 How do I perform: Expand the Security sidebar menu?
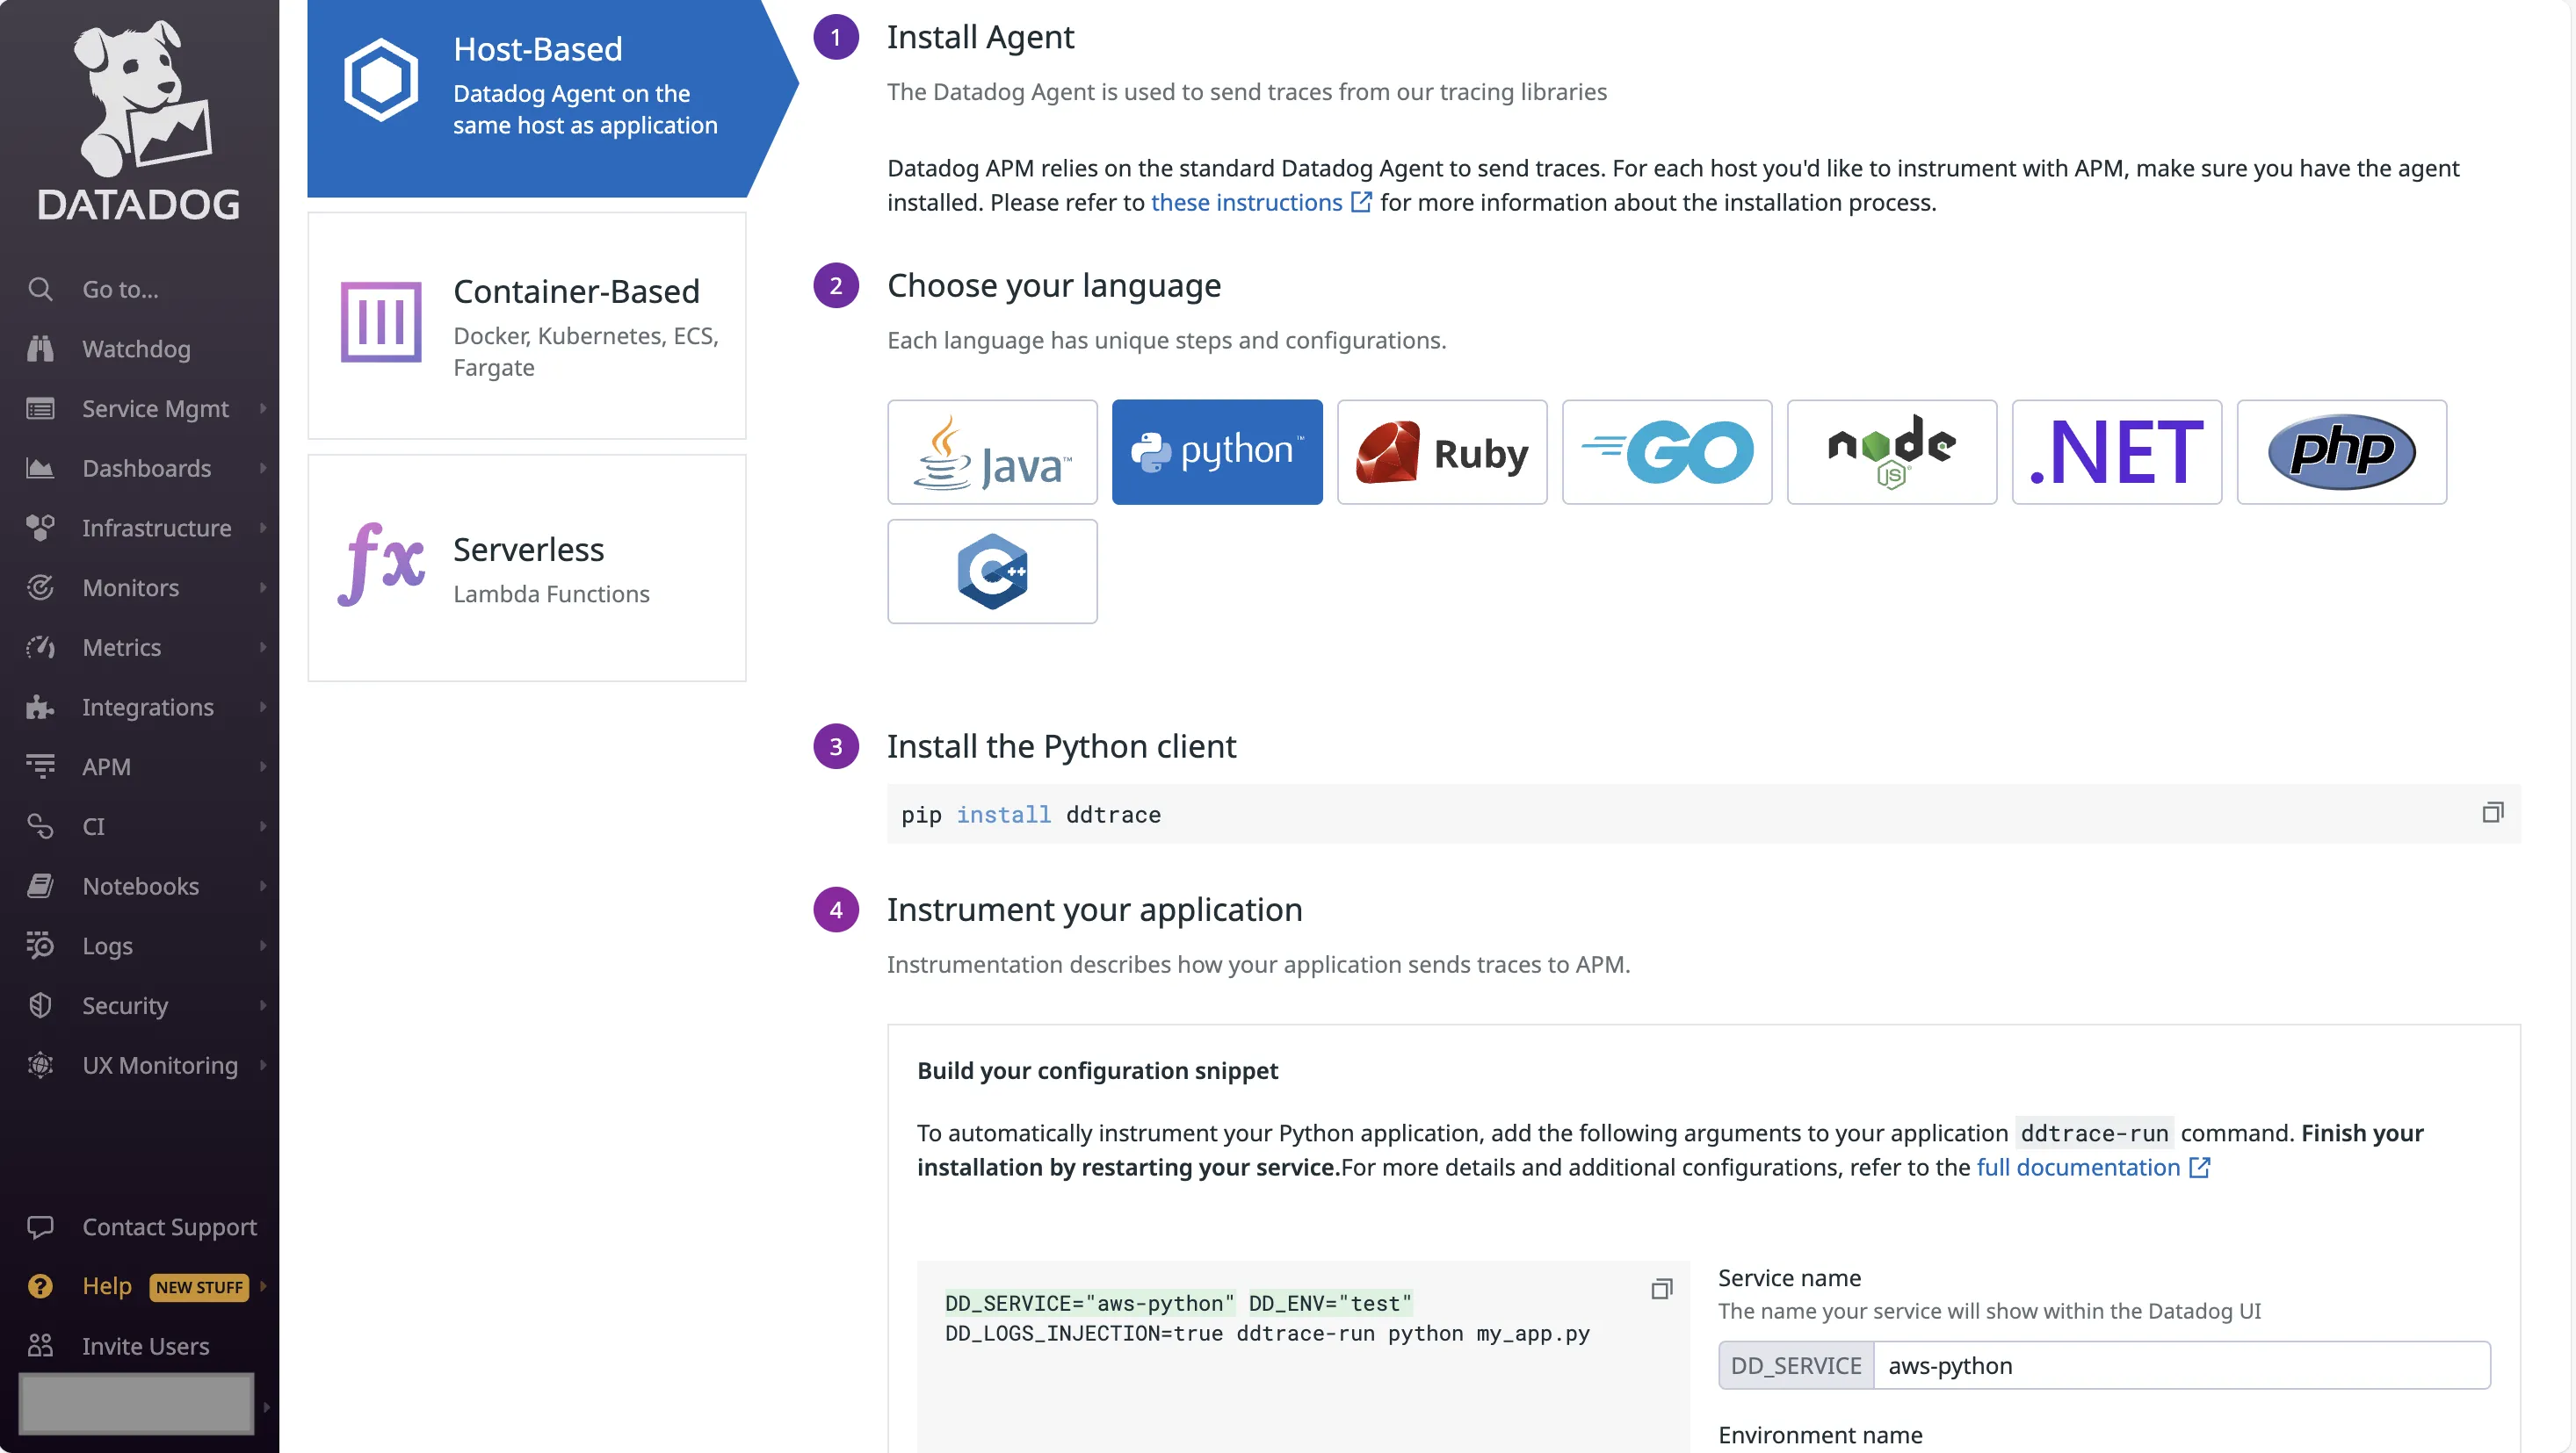(125, 1005)
